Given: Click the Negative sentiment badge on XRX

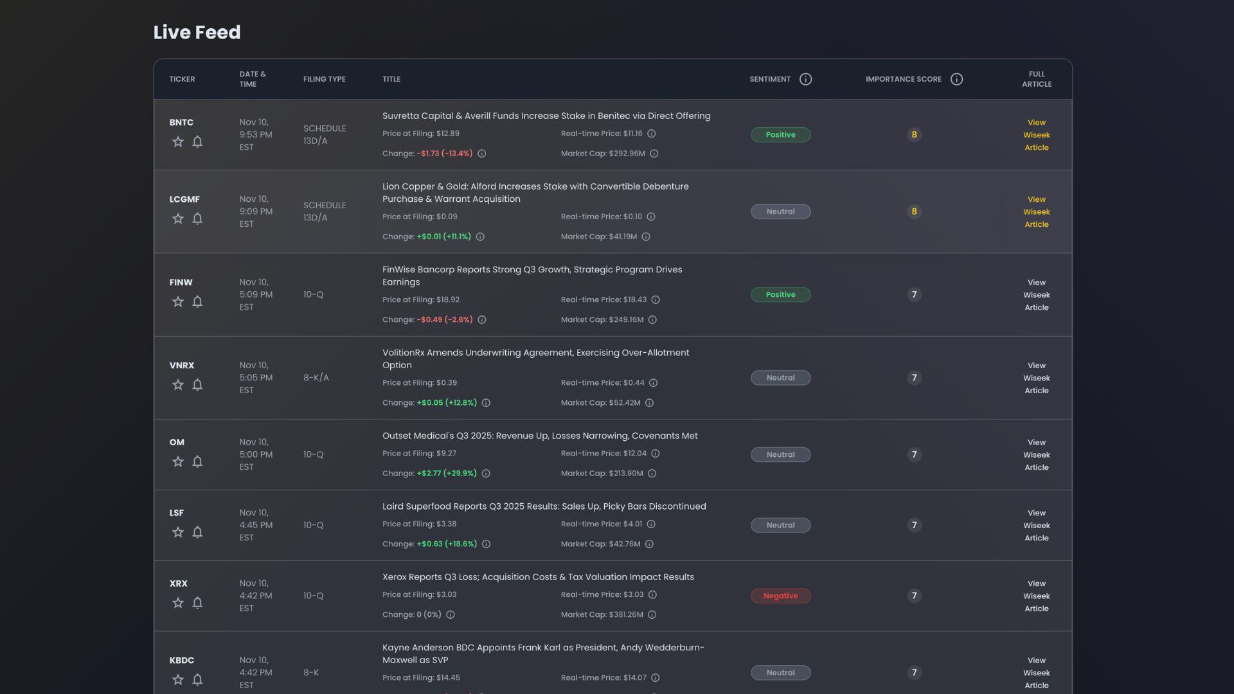Looking at the screenshot, I should click(x=780, y=596).
